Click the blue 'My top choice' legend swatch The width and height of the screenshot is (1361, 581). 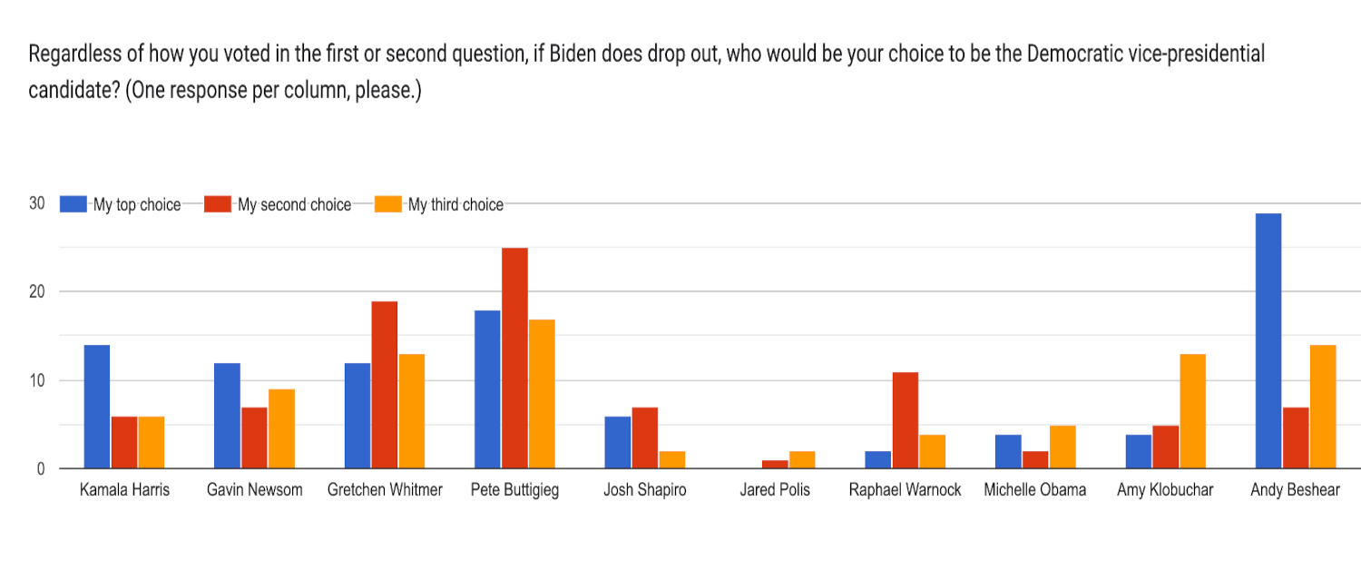click(x=74, y=204)
